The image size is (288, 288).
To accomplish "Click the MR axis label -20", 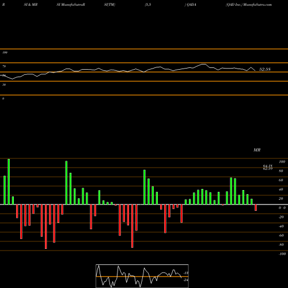I will pyautogui.click(x=281, y=217).
